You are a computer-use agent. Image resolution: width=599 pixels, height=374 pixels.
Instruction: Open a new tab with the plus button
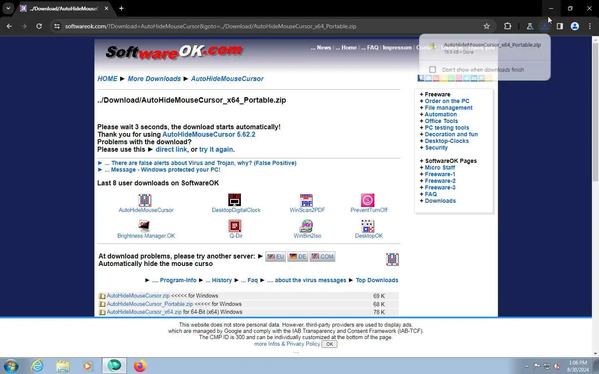pyautogui.click(x=121, y=8)
